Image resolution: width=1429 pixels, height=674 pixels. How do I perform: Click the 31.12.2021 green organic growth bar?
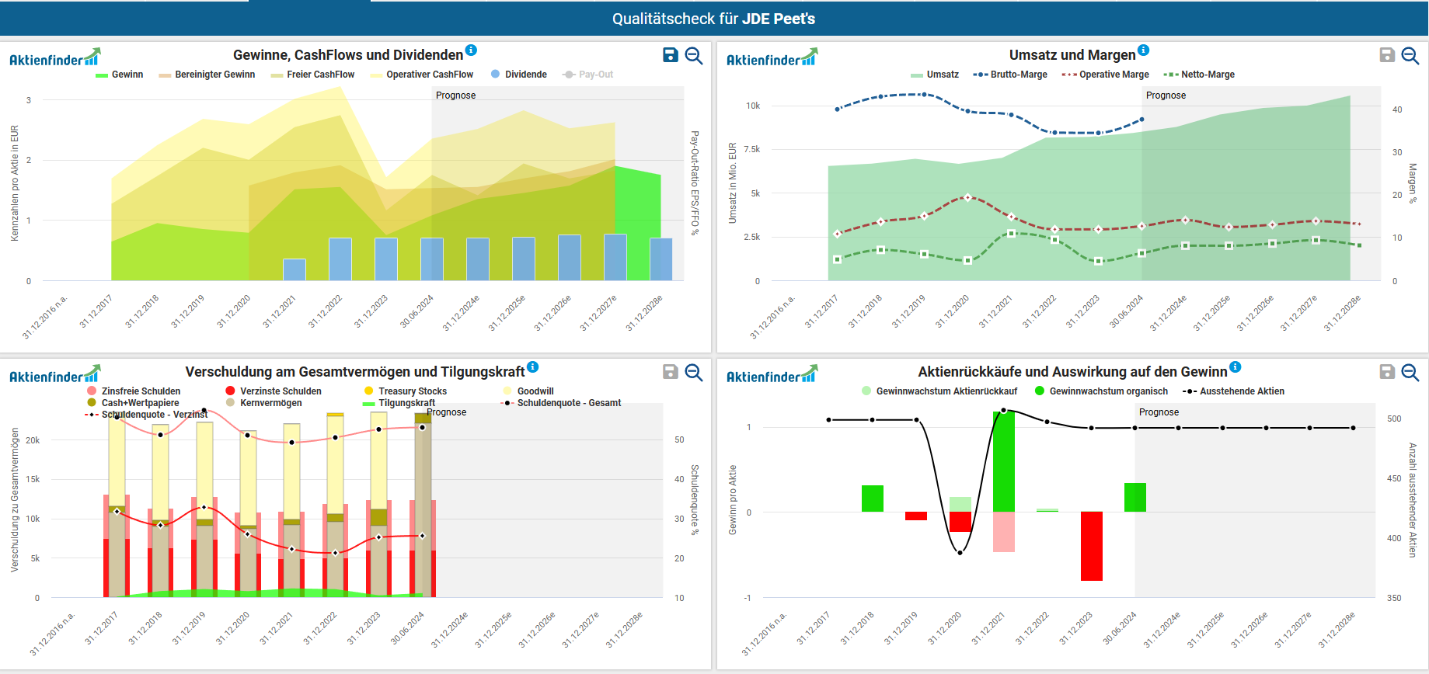(x=1003, y=462)
